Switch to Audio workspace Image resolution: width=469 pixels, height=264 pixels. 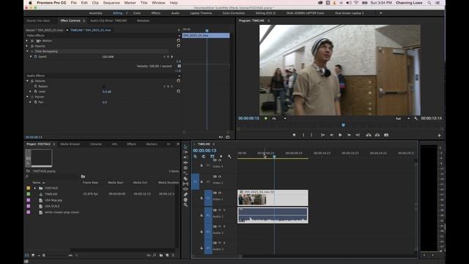175,13
